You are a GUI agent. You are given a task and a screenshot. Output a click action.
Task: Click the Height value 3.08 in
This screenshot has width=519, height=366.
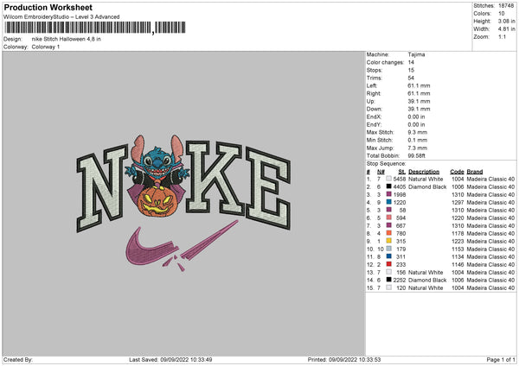click(x=506, y=21)
